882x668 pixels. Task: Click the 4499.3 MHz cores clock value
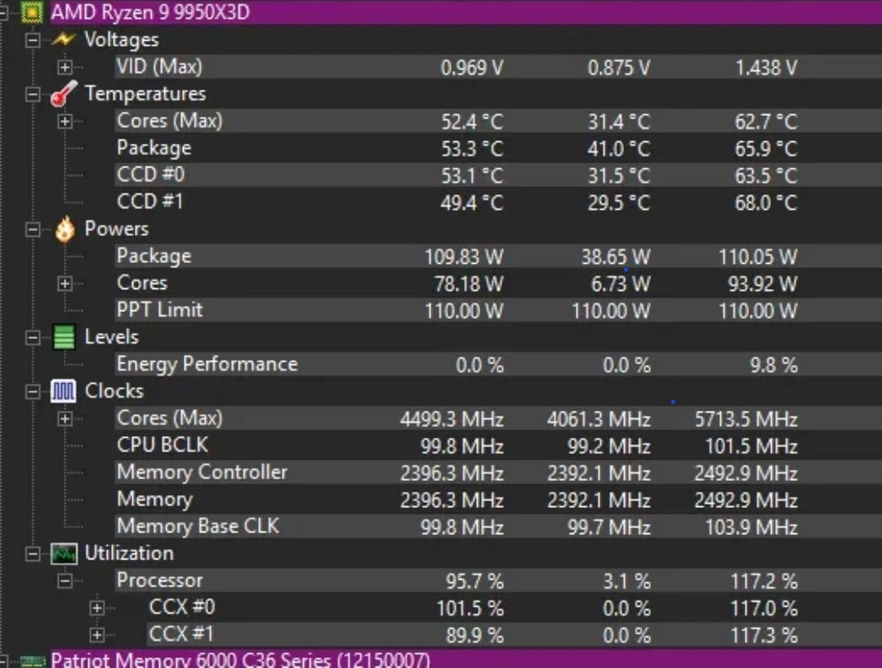click(452, 420)
